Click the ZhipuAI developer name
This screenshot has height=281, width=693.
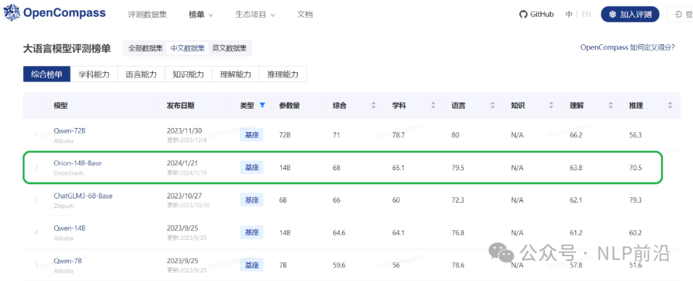[64, 205]
